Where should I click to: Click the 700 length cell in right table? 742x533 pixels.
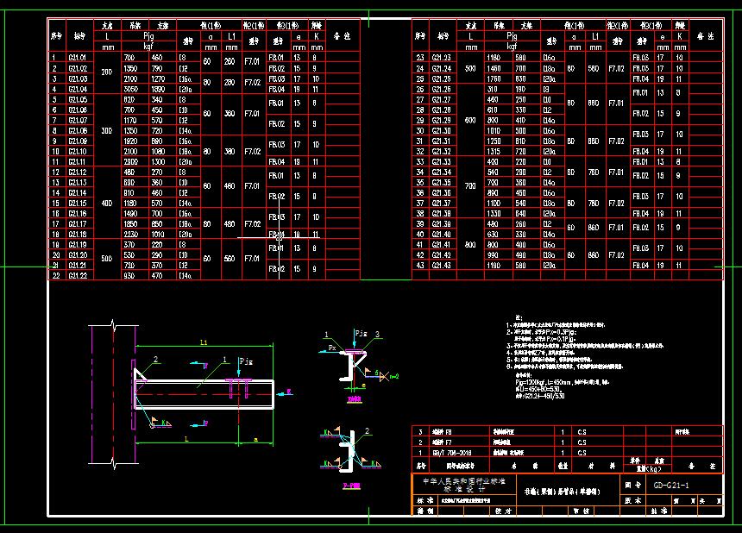click(470, 186)
